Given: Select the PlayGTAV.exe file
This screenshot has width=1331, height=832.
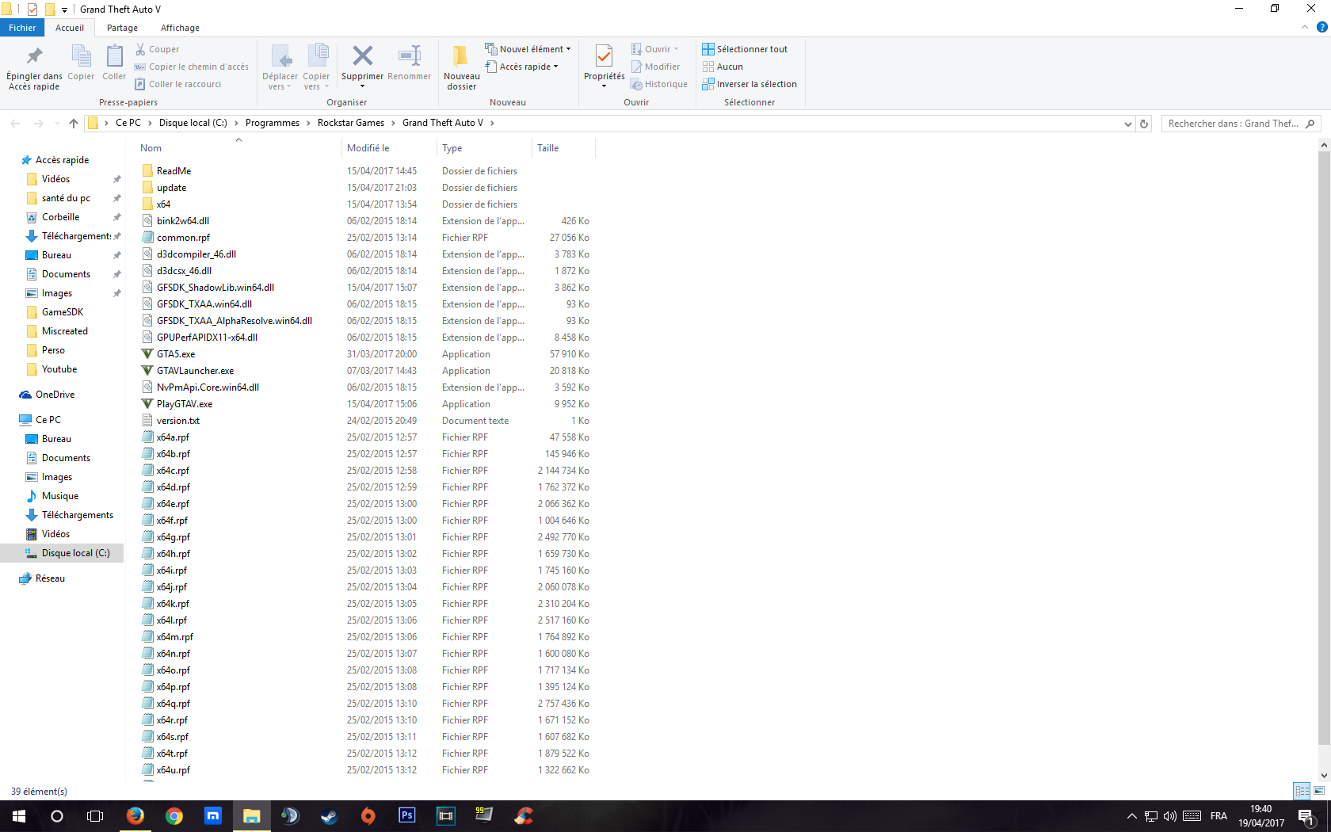Looking at the screenshot, I should [185, 404].
